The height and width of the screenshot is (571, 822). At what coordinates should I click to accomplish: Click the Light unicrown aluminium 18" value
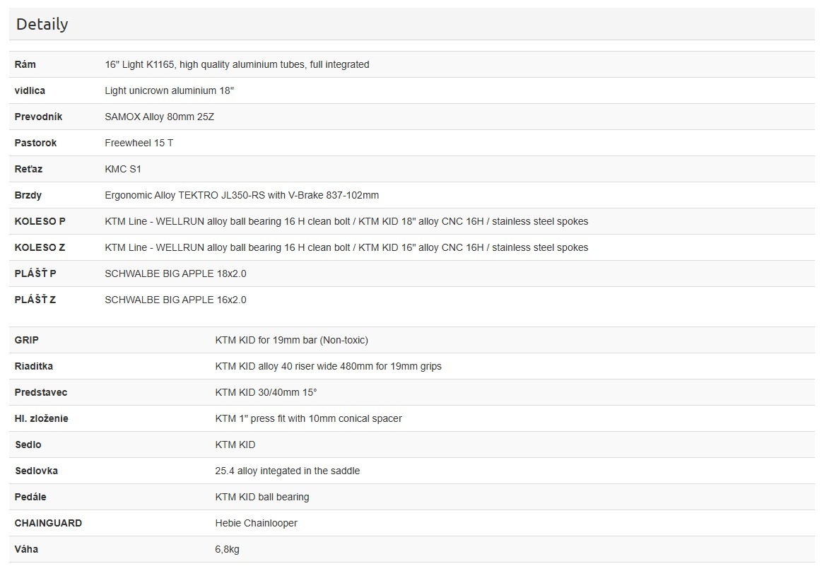click(x=169, y=90)
